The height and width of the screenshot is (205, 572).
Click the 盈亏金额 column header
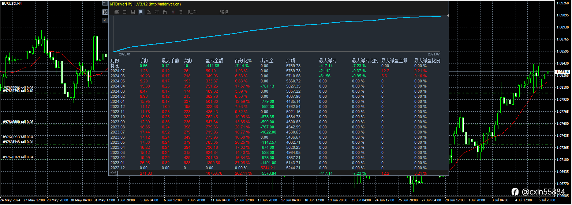(x=214, y=61)
